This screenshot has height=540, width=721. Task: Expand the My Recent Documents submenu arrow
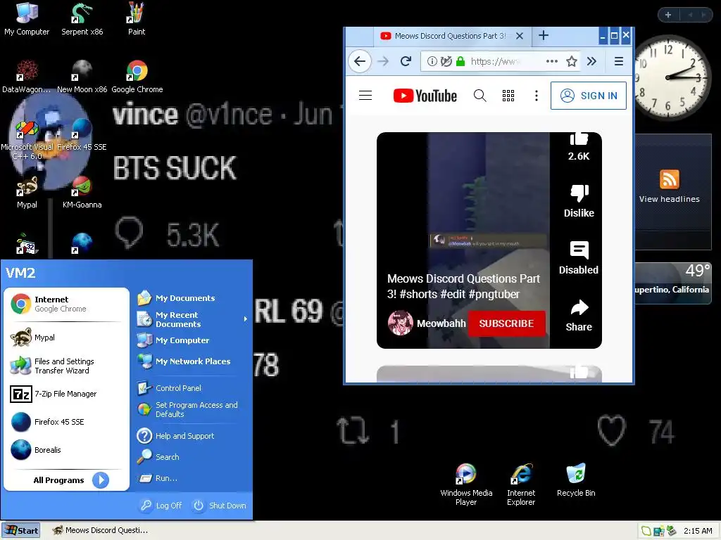pyautogui.click(x=246, y=319)
